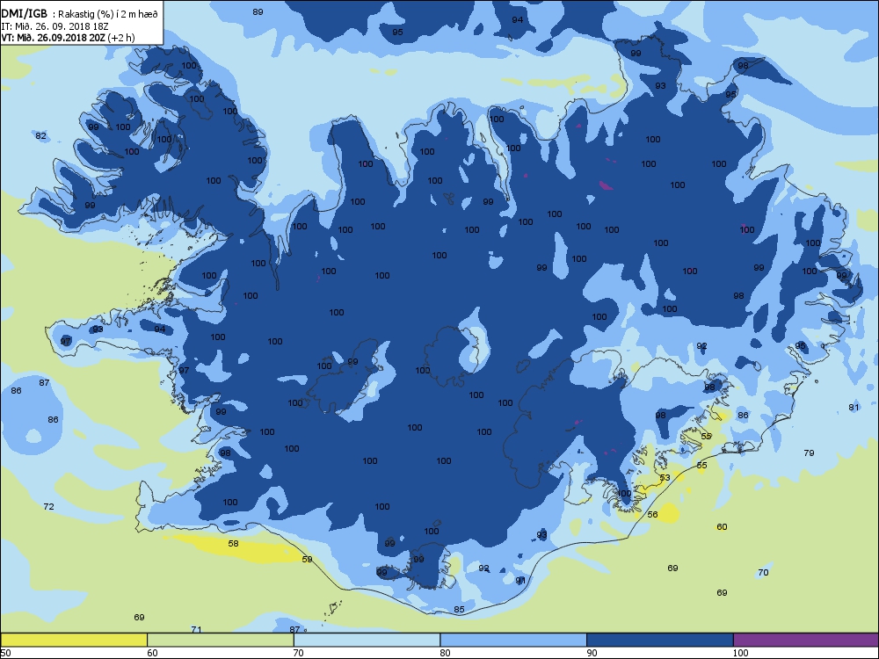Click the humidity value "53" in the southeast
The height and width of the screenshot is (659, 879).
tap(665, 477)
